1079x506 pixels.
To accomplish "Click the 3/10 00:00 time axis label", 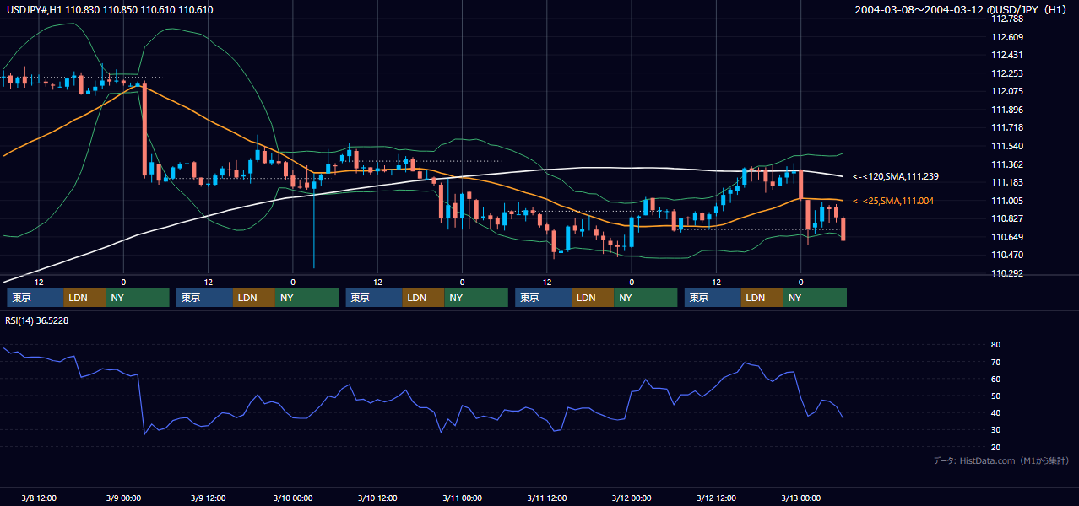I will coord(293,498).
